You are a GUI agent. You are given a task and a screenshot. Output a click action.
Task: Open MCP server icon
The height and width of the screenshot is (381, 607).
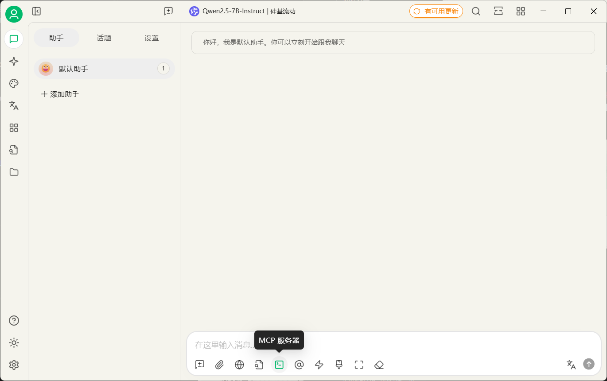[x=279, y=365]
